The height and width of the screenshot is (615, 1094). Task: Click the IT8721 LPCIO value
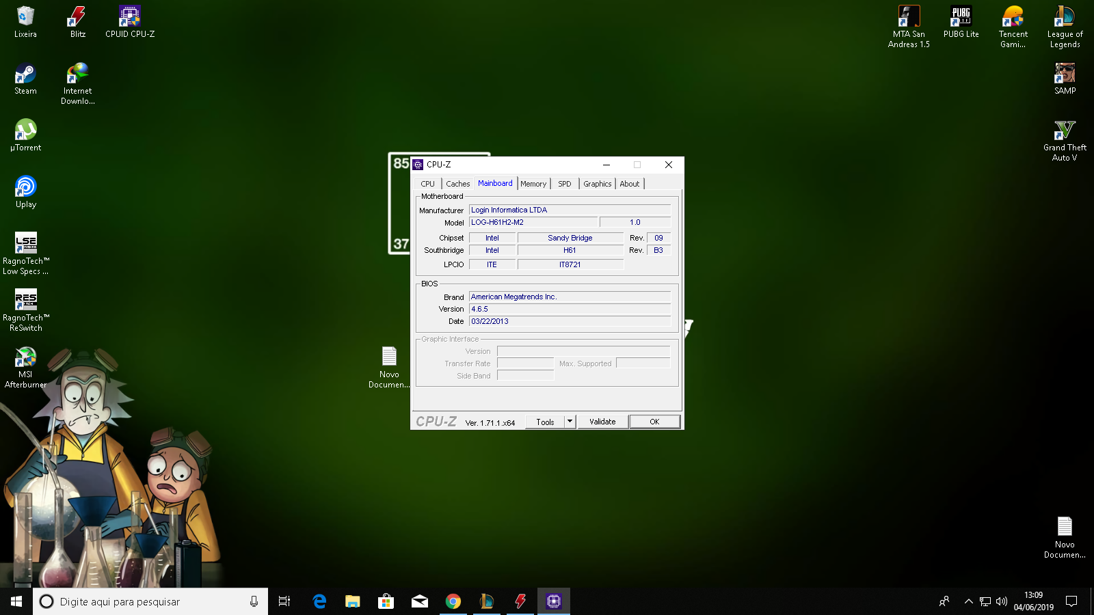click(570, 264)
